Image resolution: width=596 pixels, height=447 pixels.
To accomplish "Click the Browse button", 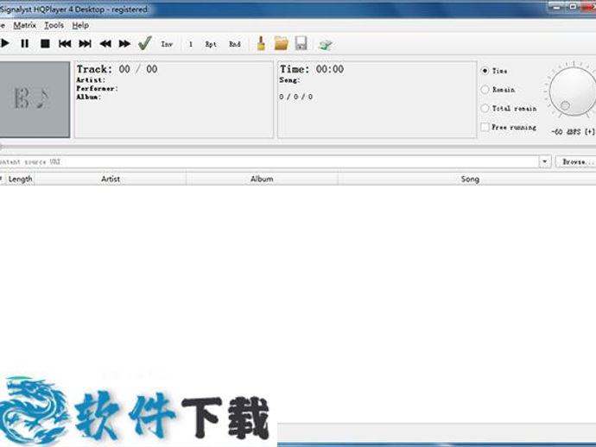I will 576,161.
